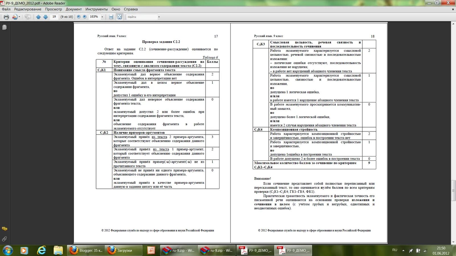Open the Windows Start button
Viewport: 456px width, 256px height.
tap(8, 251)
